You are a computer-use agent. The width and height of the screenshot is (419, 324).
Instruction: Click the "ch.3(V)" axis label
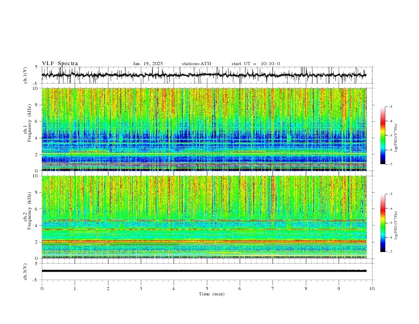(25, 272)
